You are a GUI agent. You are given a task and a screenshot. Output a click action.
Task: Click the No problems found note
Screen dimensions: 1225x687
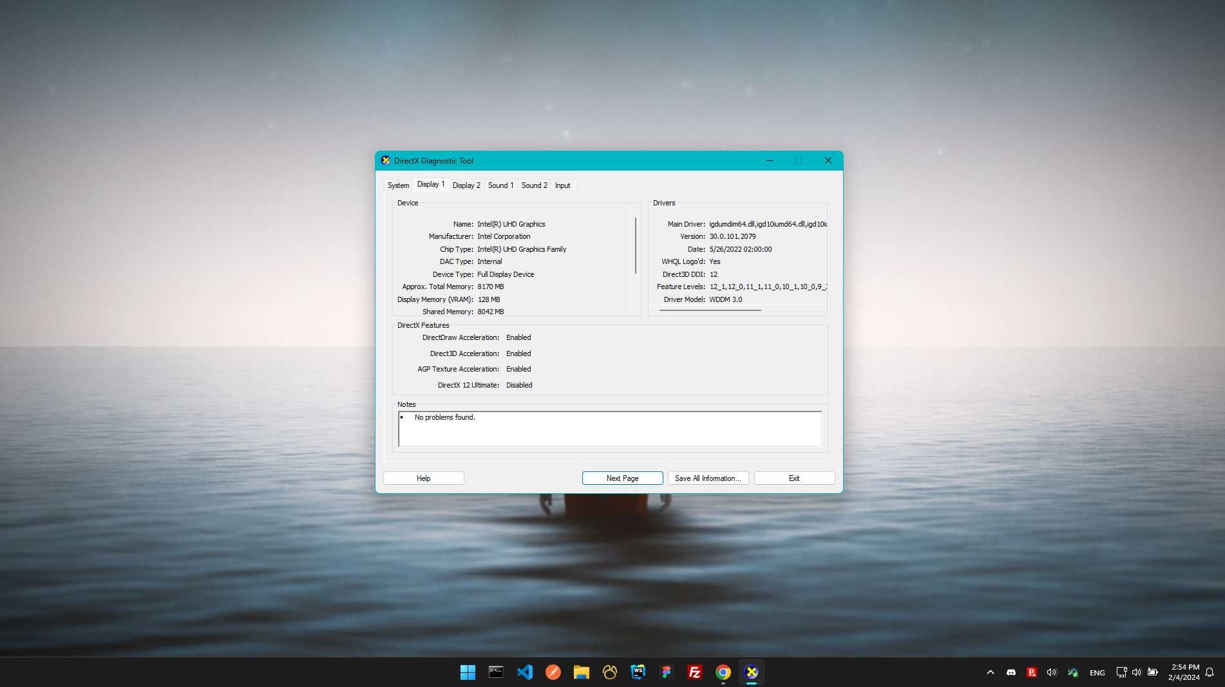(x=444, y=417)
